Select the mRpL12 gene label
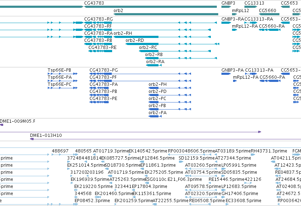The height and width of the screenshot is (206, 301). (241, 11)
